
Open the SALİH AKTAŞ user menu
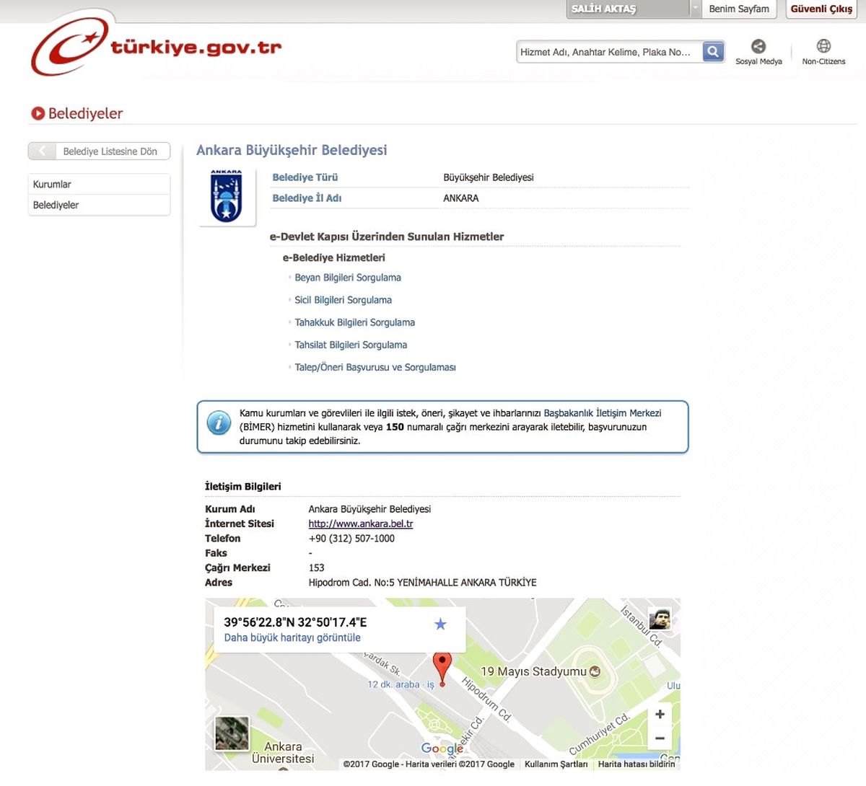[x=628, y=9]
